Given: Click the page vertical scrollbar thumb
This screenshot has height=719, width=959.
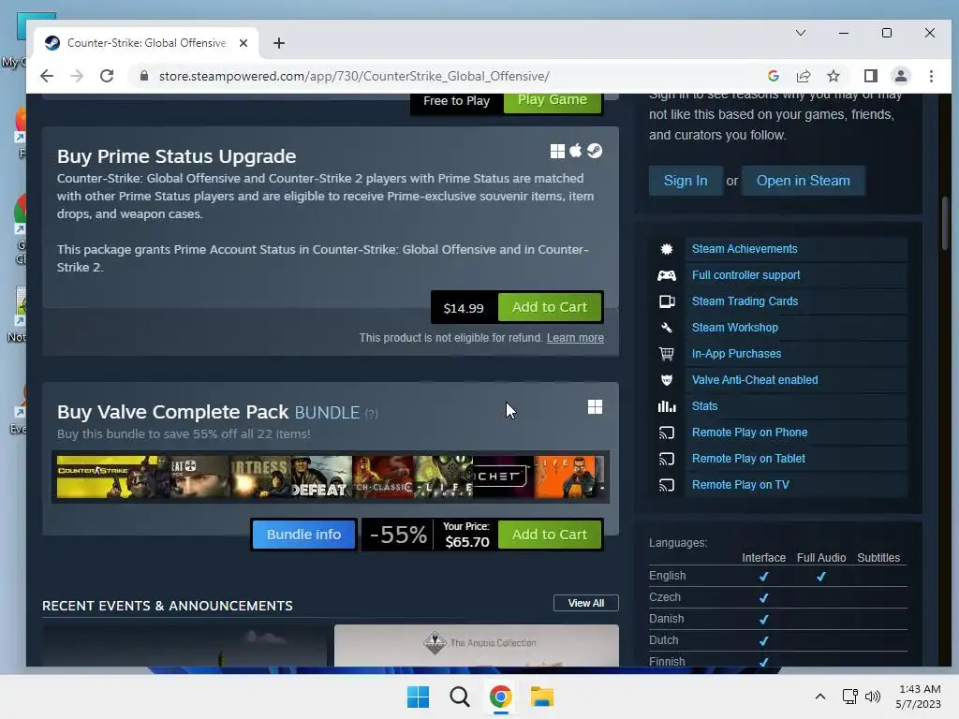Looking at the screenshot, I should [x=946, y=223].
